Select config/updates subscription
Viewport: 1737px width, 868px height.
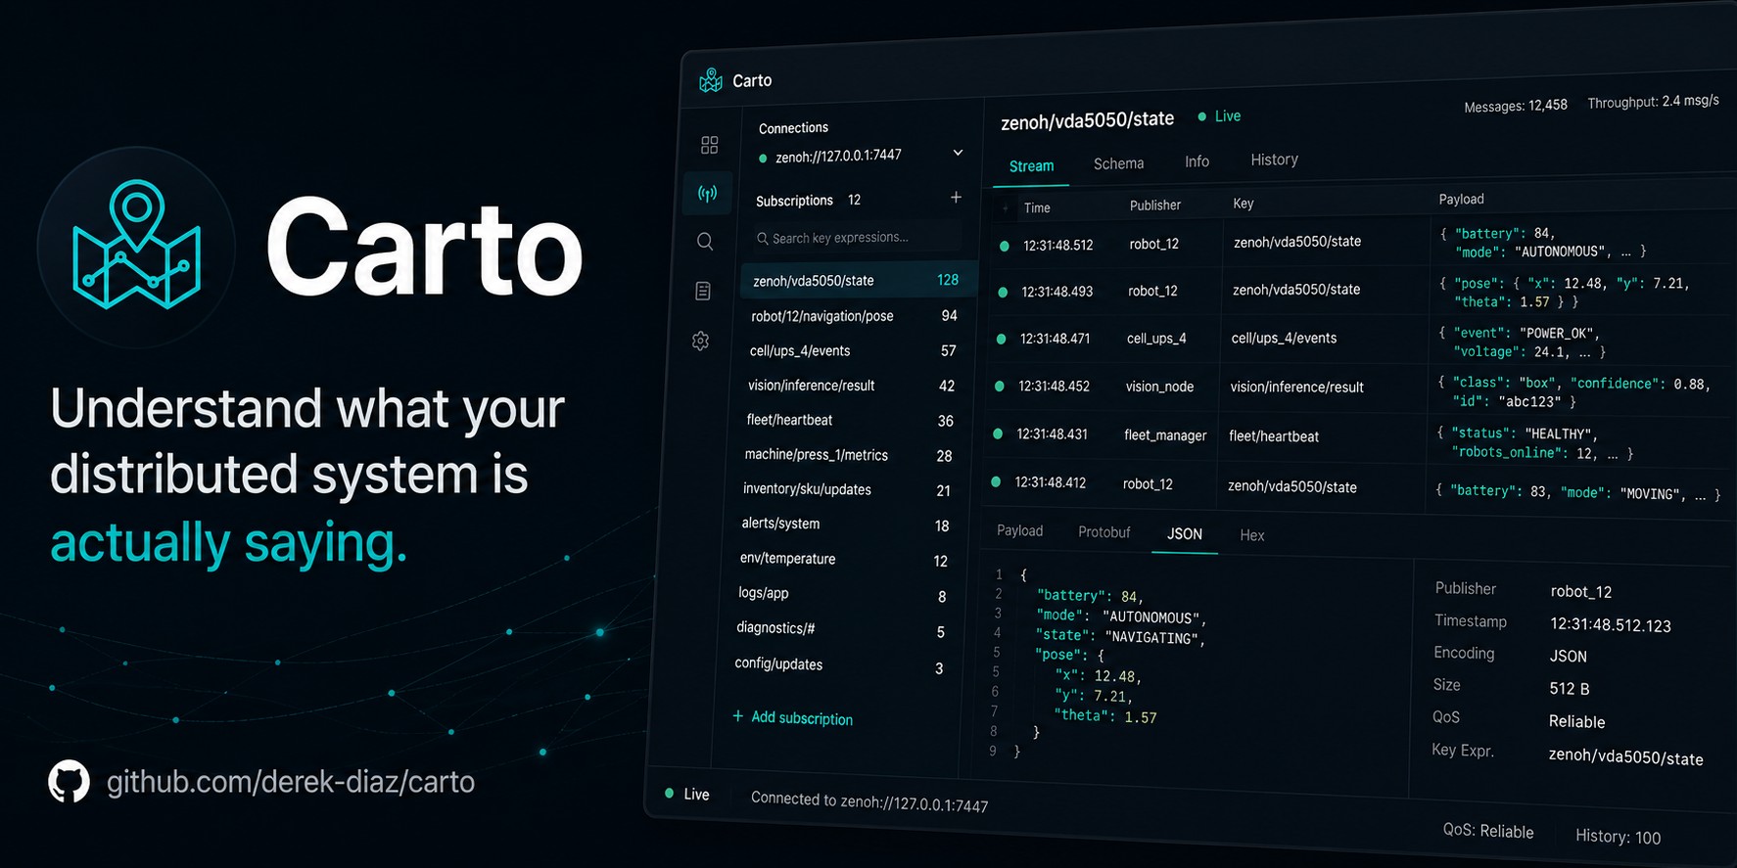837,664
